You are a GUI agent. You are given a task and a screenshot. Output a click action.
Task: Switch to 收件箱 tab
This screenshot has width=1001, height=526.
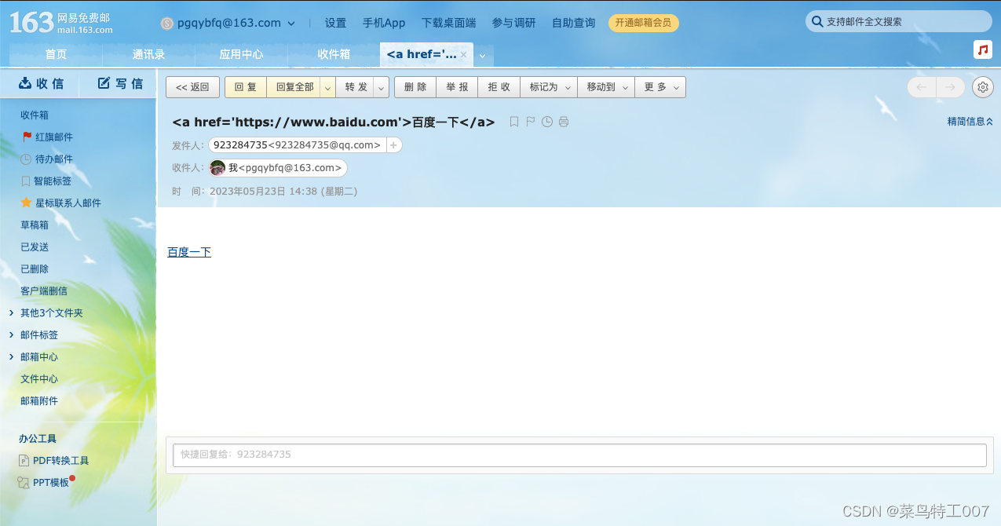coord(334,55)
